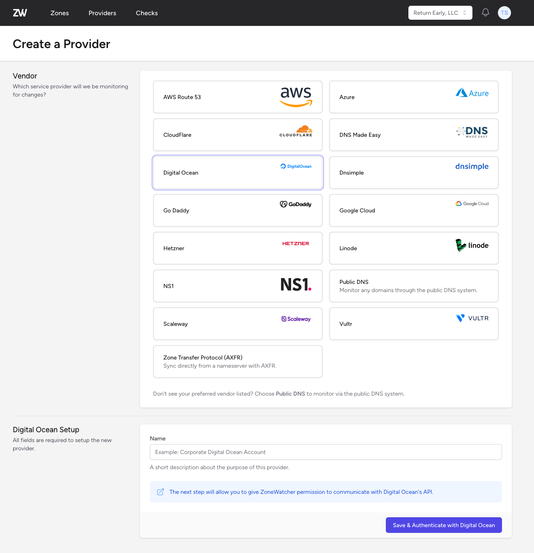This screenshot has height=553, width=534.
Task: Open notifications via the bell icon
Action: coord(485,12)
